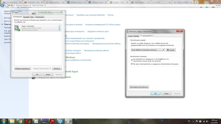
Task: Click the Δοκιμή test play button
Action: pyautogui.click(x=171, y=50)
